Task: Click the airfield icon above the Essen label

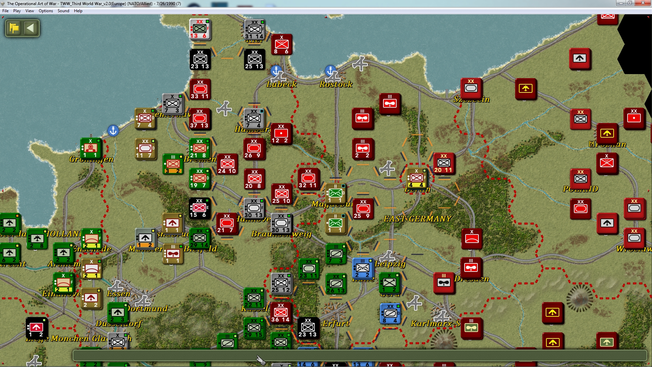Action: click(x=115, y=286)
